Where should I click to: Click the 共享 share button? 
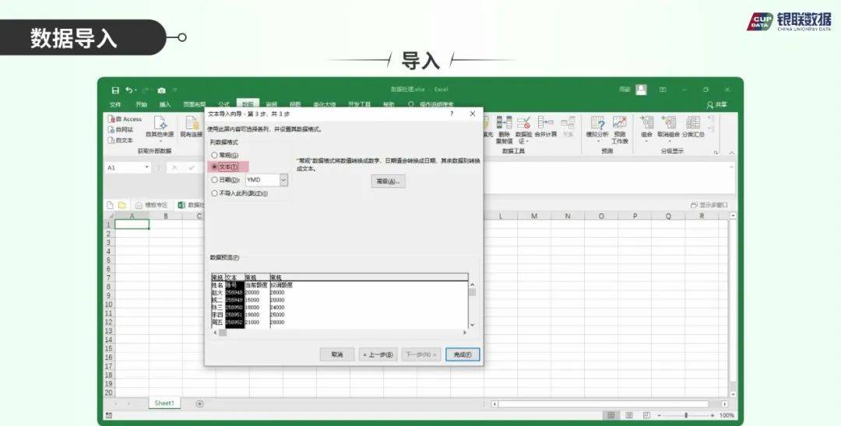[x=717, y=105]
